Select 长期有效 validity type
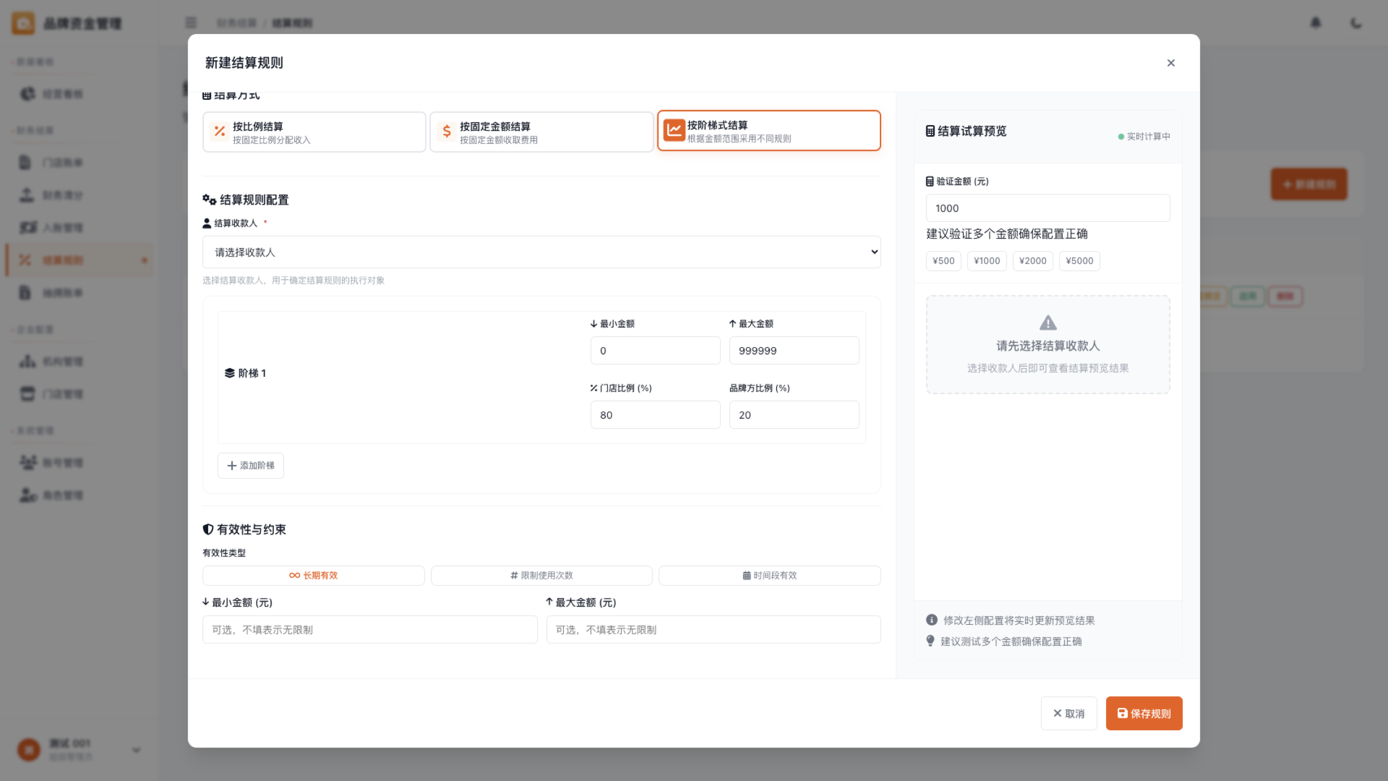Screen dimensions: 1388x781 click(314, 575)
